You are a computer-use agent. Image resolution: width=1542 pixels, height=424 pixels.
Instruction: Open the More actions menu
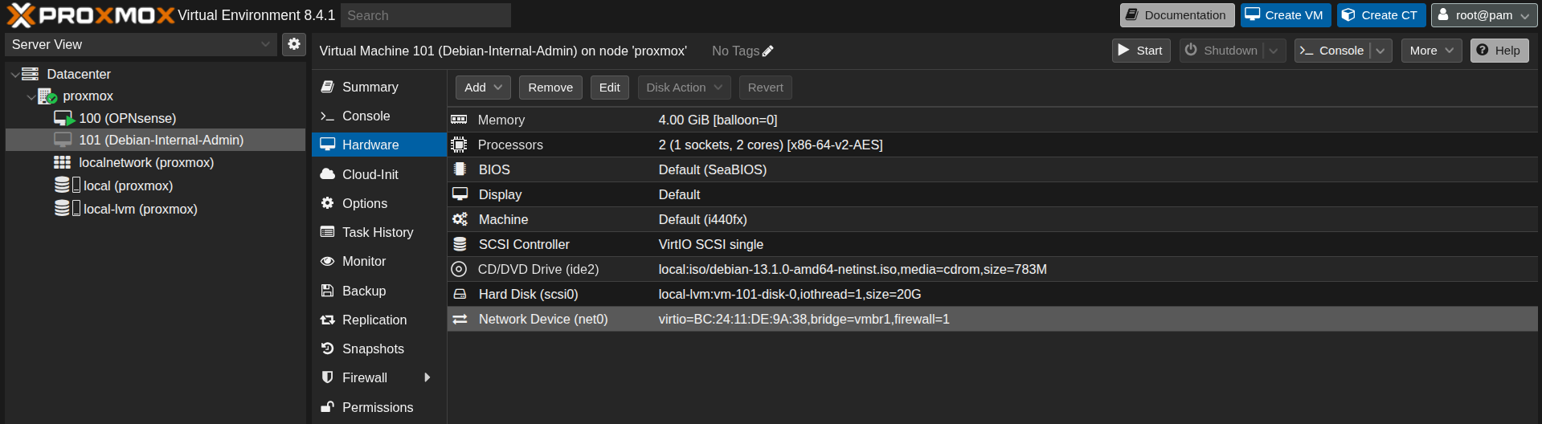click(x=1431, y=51)
